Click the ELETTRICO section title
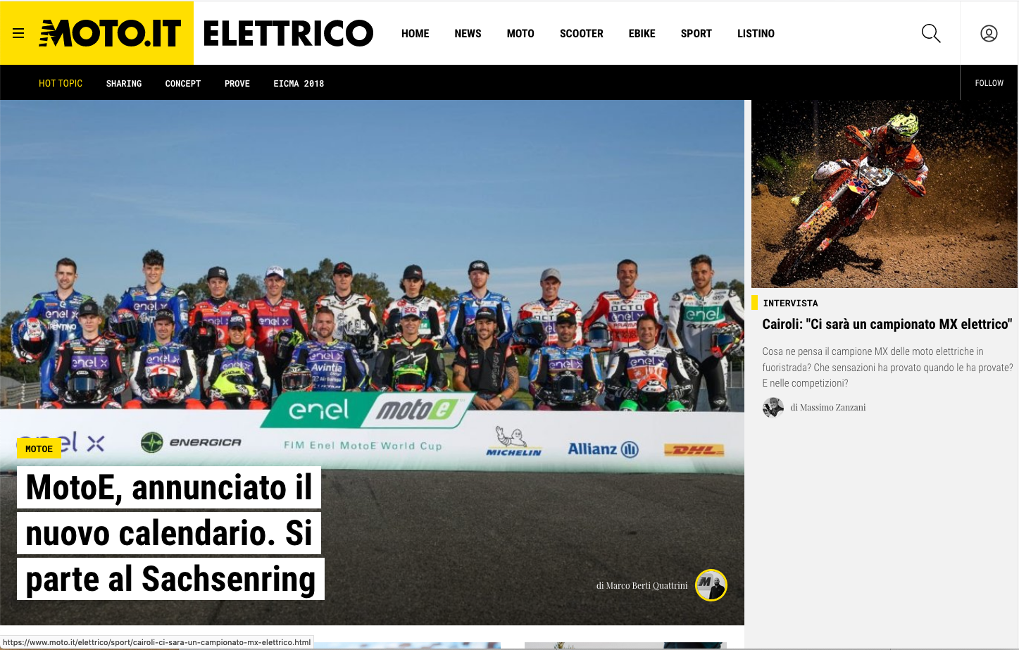 click(288, 33)
